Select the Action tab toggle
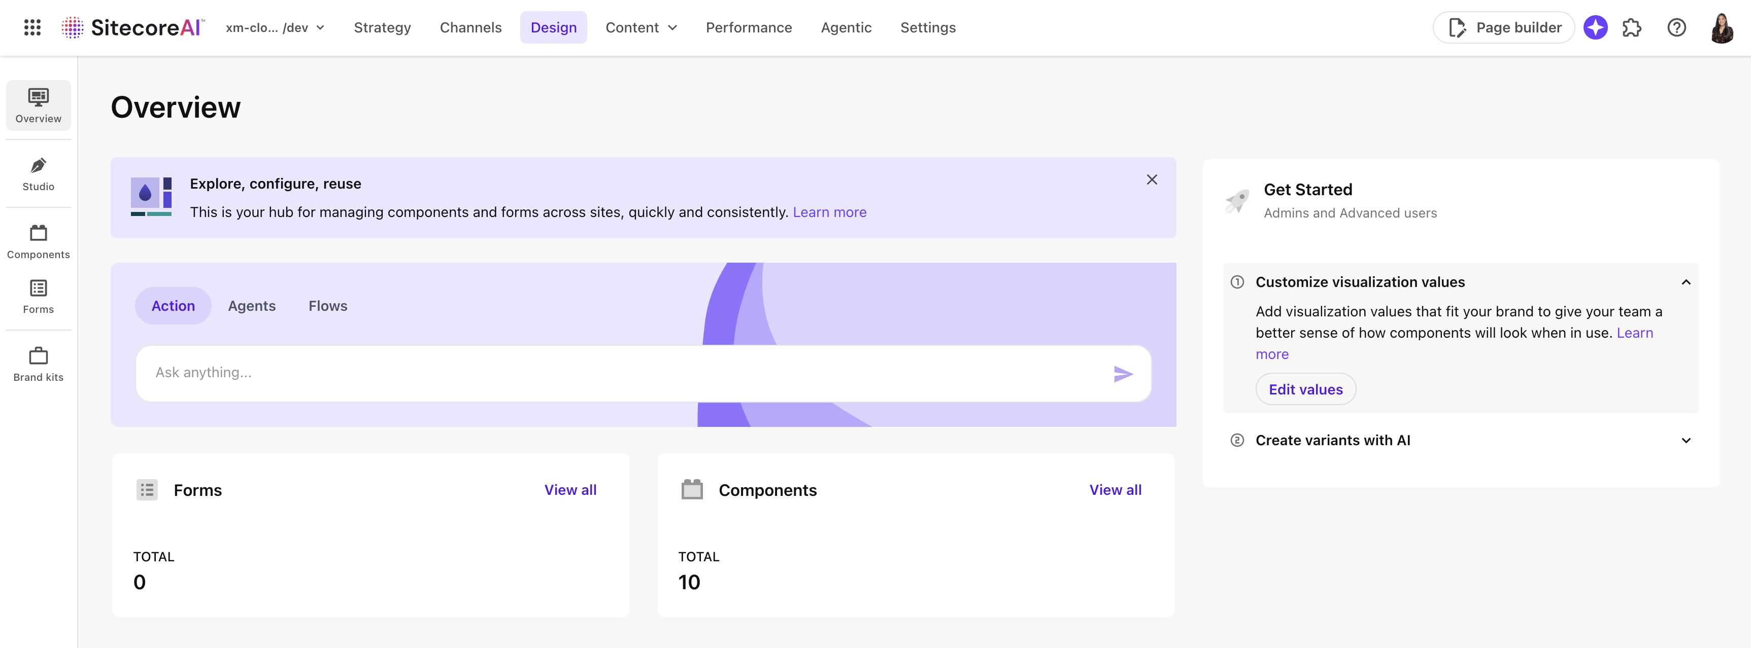The height and width of the screenshot is (648, 1751). point(173,306)
